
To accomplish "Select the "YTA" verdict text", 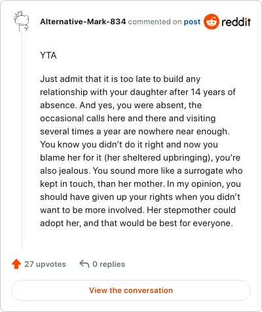I will coord(48,55).
